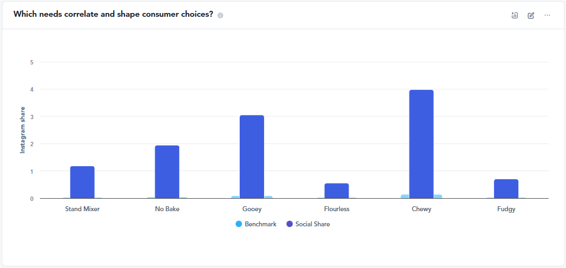Select the Gooey Social Share bar

252,156
